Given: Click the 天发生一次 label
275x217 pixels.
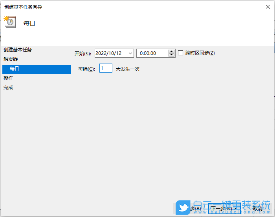Looking at the screenshot, I should [x=128, y=69].
